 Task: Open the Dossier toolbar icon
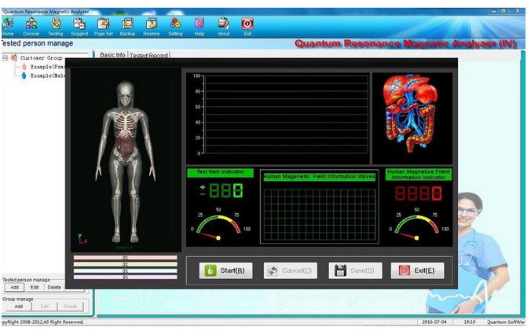tap(31, 27)
